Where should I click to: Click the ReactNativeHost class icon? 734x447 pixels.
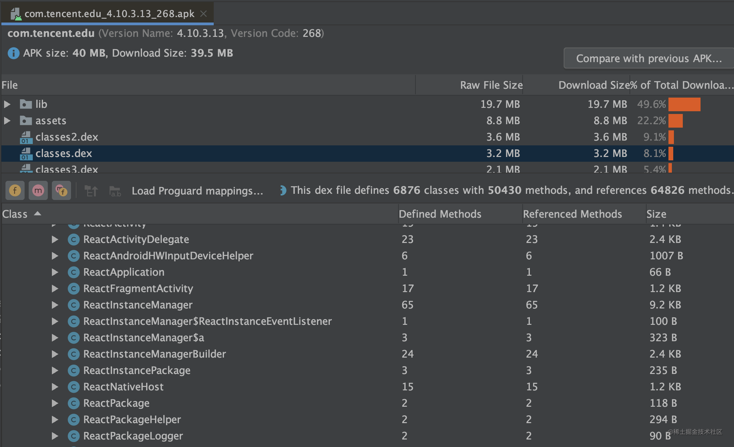click(73, 387)
